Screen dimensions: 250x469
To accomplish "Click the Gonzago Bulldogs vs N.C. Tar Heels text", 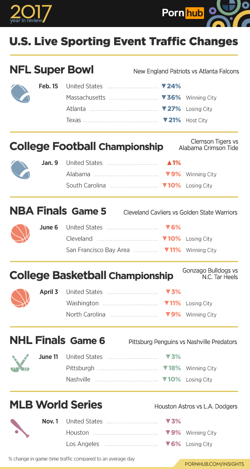I will [x=210, y=274].
